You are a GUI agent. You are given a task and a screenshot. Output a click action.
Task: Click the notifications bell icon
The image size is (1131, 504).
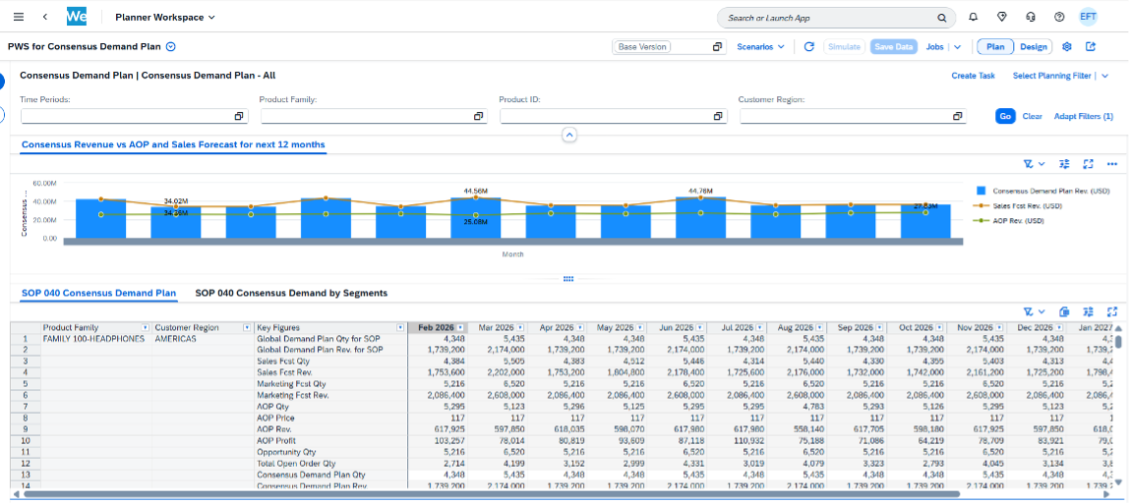(x=973, y=18)
